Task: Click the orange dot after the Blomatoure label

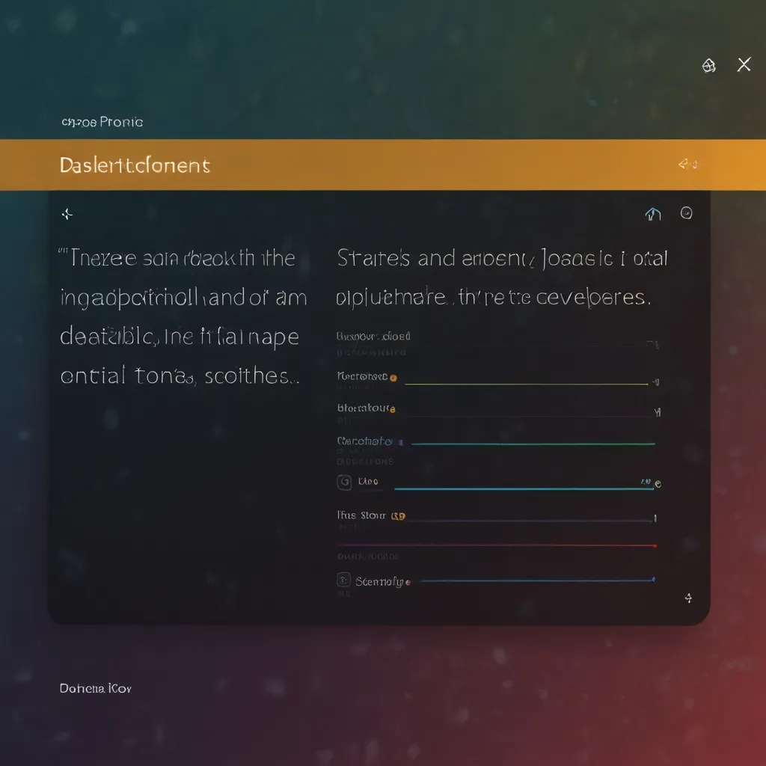Action: (392, 409)
